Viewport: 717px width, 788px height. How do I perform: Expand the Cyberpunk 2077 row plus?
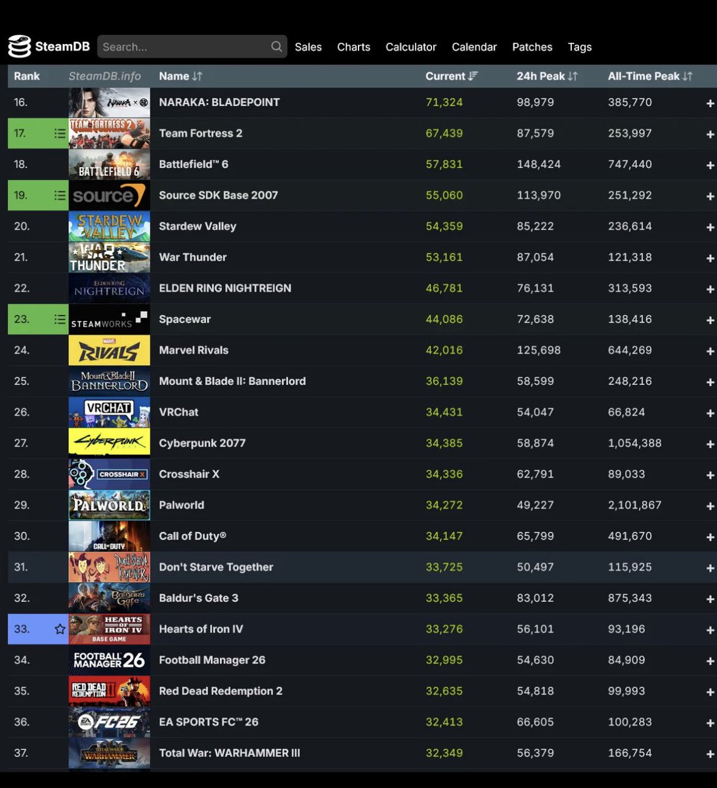[x=710, y=444]
